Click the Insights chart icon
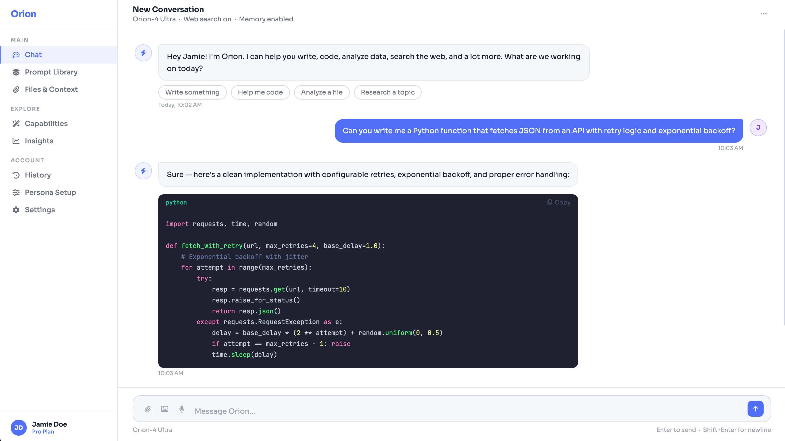 (x=16, y=141)
